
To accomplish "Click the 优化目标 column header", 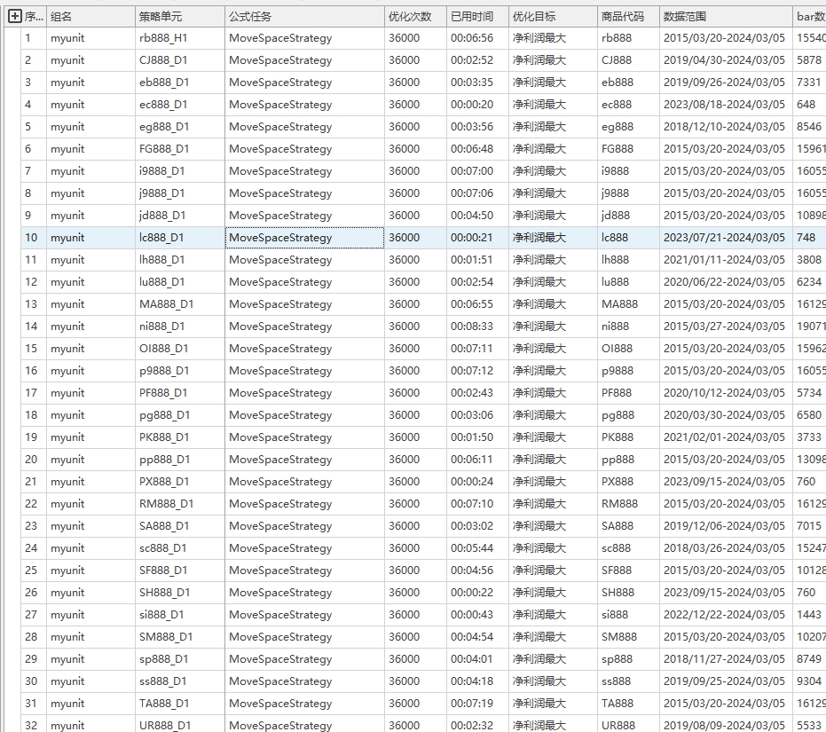I will 534,17.
